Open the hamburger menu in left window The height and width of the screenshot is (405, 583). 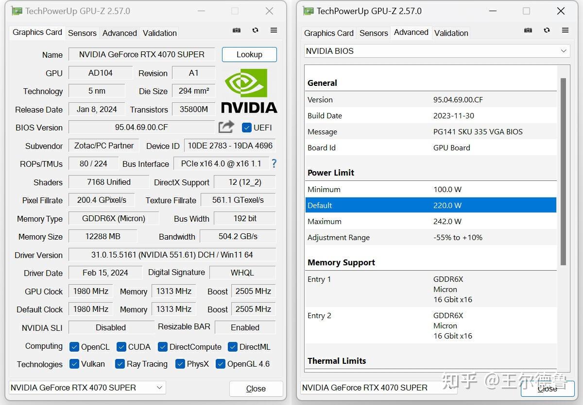coord(274,30)
